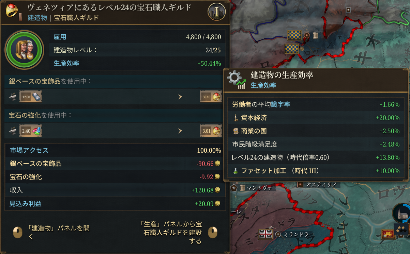Click the round era I badge
Screen dimensions: 410x254
[x=216, y=12]
